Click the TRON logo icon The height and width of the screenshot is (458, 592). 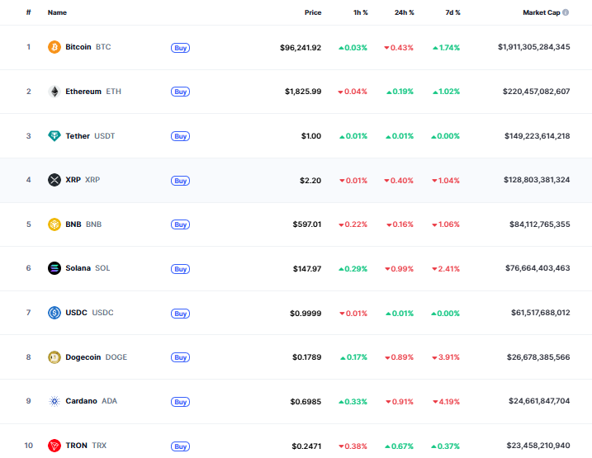coord(54,446)
